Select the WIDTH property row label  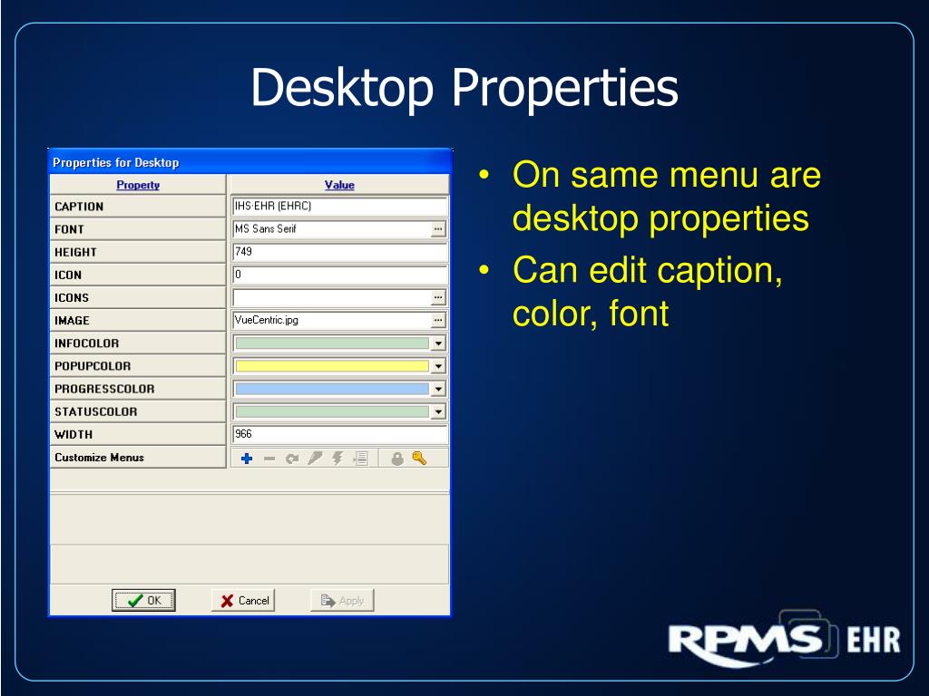(x=138, y=434)
